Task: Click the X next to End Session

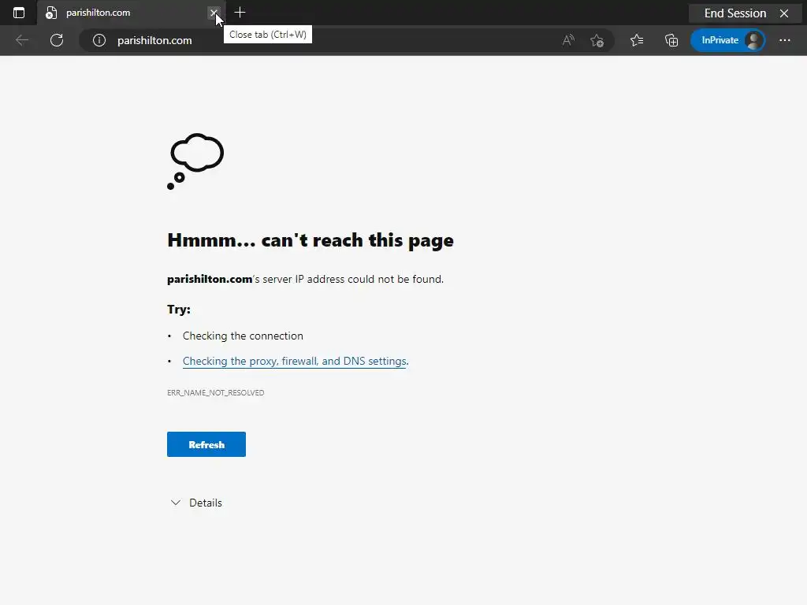Action: 784,13
